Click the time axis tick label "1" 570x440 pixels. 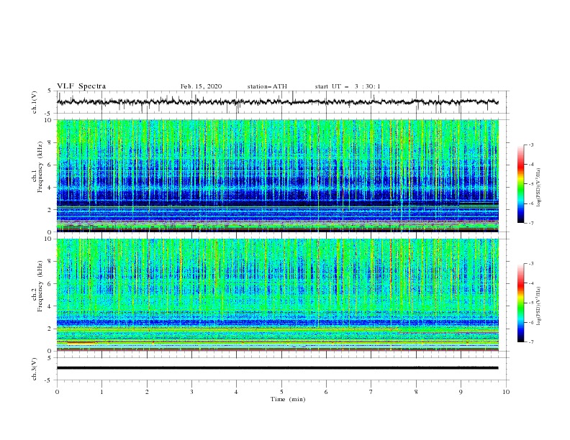101,392
